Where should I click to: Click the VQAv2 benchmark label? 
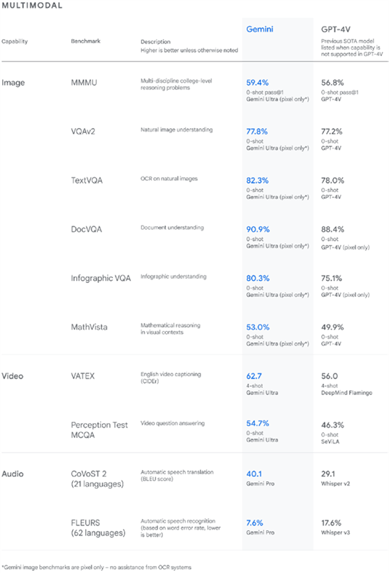click(x=83, y=132)
